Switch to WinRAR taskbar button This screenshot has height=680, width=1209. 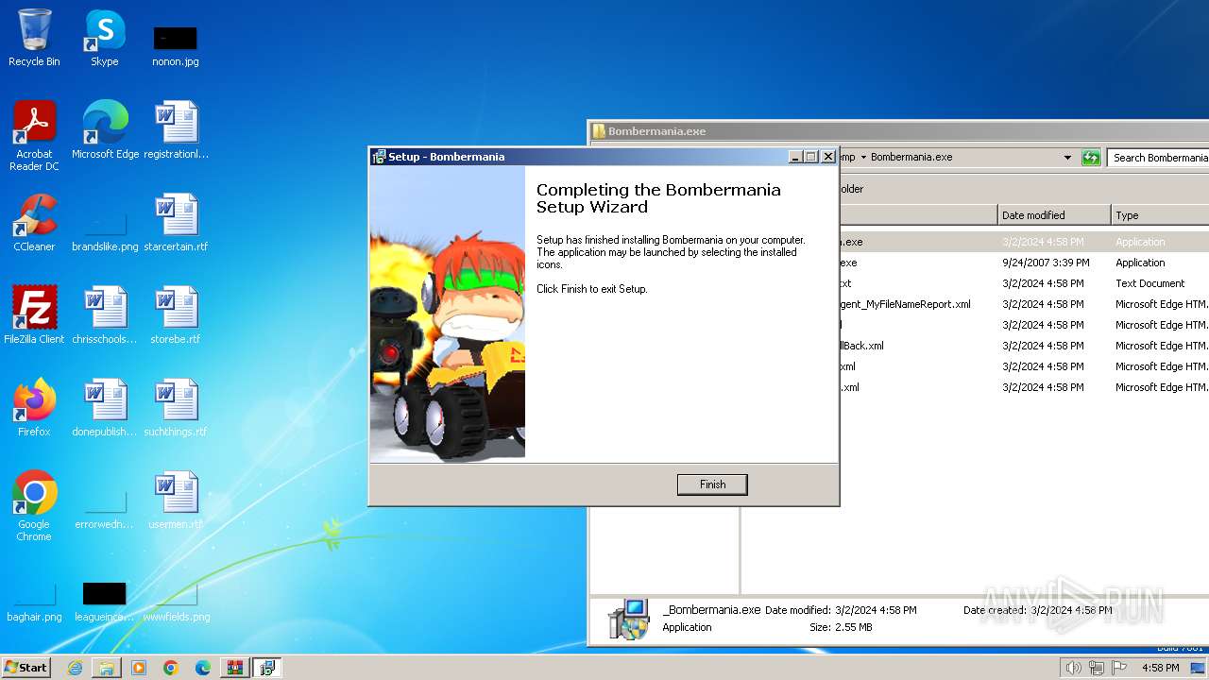click(235, 668)
